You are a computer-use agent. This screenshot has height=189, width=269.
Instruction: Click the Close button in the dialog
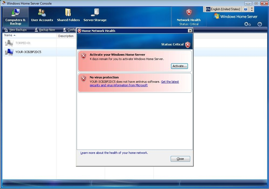[x=180, y=159]
